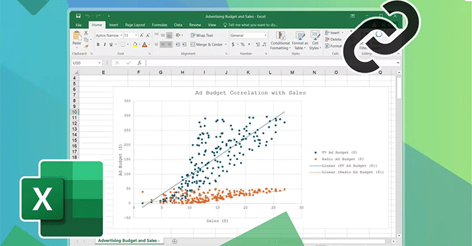Screen dimensions: 472x246
Task: Select the Format Painter brush
Action: [x=86, y=46]
